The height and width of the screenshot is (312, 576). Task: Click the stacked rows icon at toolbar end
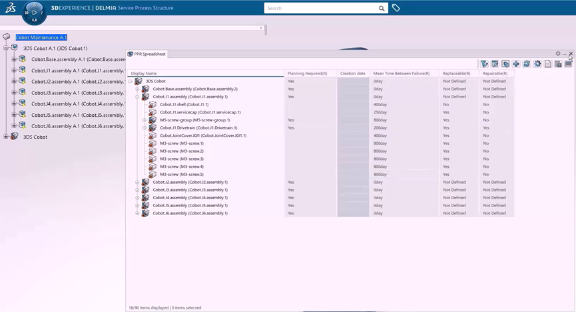click(x=568, y=64)
